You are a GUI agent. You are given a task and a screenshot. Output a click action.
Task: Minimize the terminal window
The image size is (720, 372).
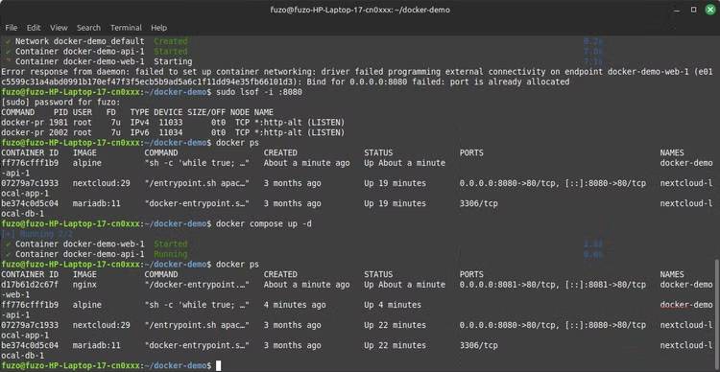[678, 10]
